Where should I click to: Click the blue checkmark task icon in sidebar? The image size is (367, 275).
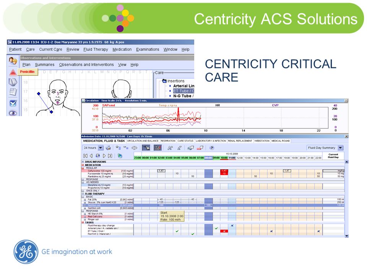13,103
